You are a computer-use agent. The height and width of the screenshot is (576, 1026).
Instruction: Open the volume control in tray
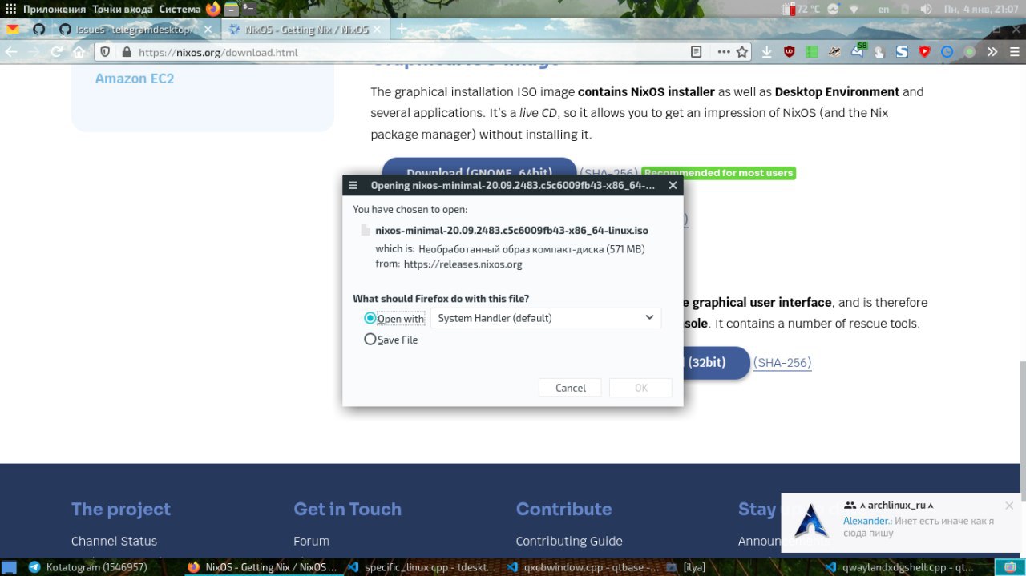926,9
